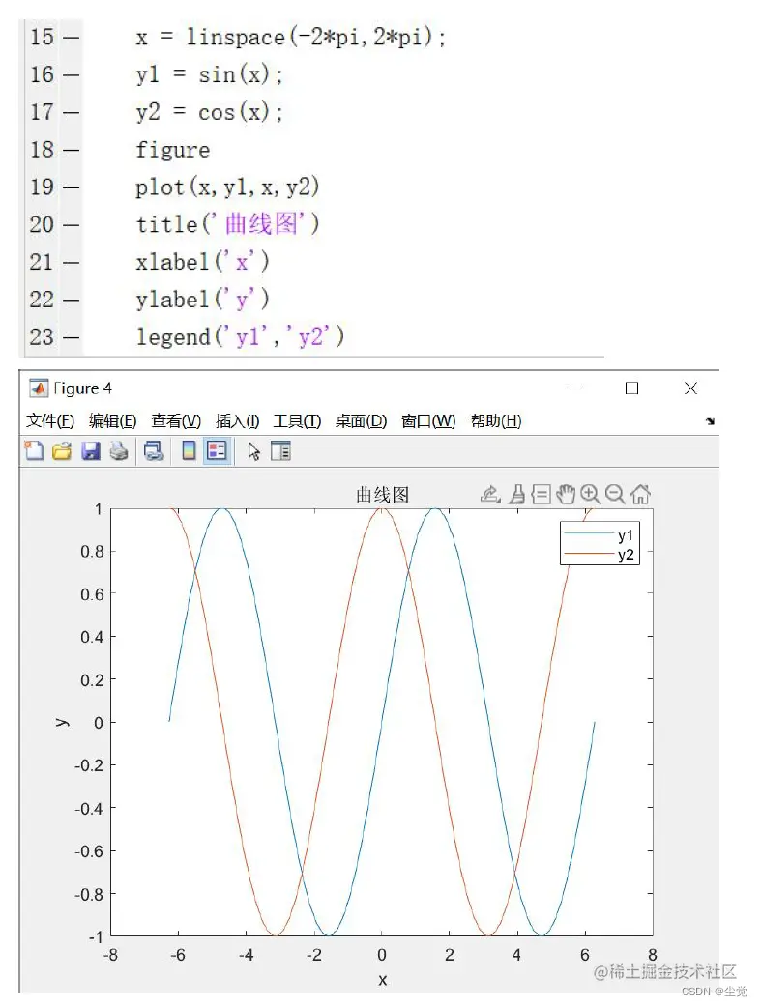Click the ylabel('y') code line
762x1006 pixels.
(201, 299)
